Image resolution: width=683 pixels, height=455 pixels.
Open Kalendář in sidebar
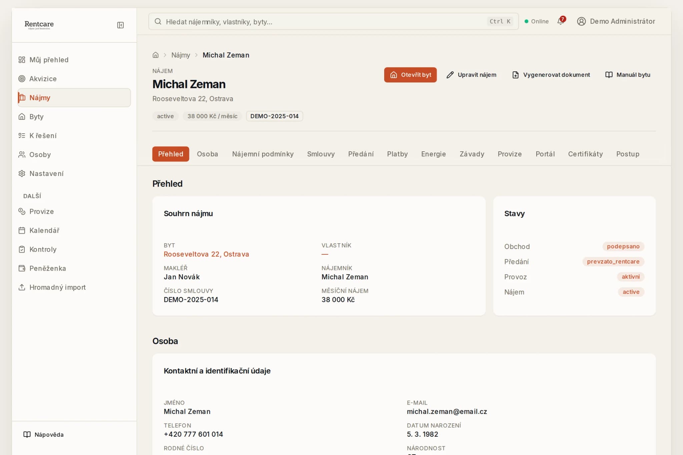(74, 230)
